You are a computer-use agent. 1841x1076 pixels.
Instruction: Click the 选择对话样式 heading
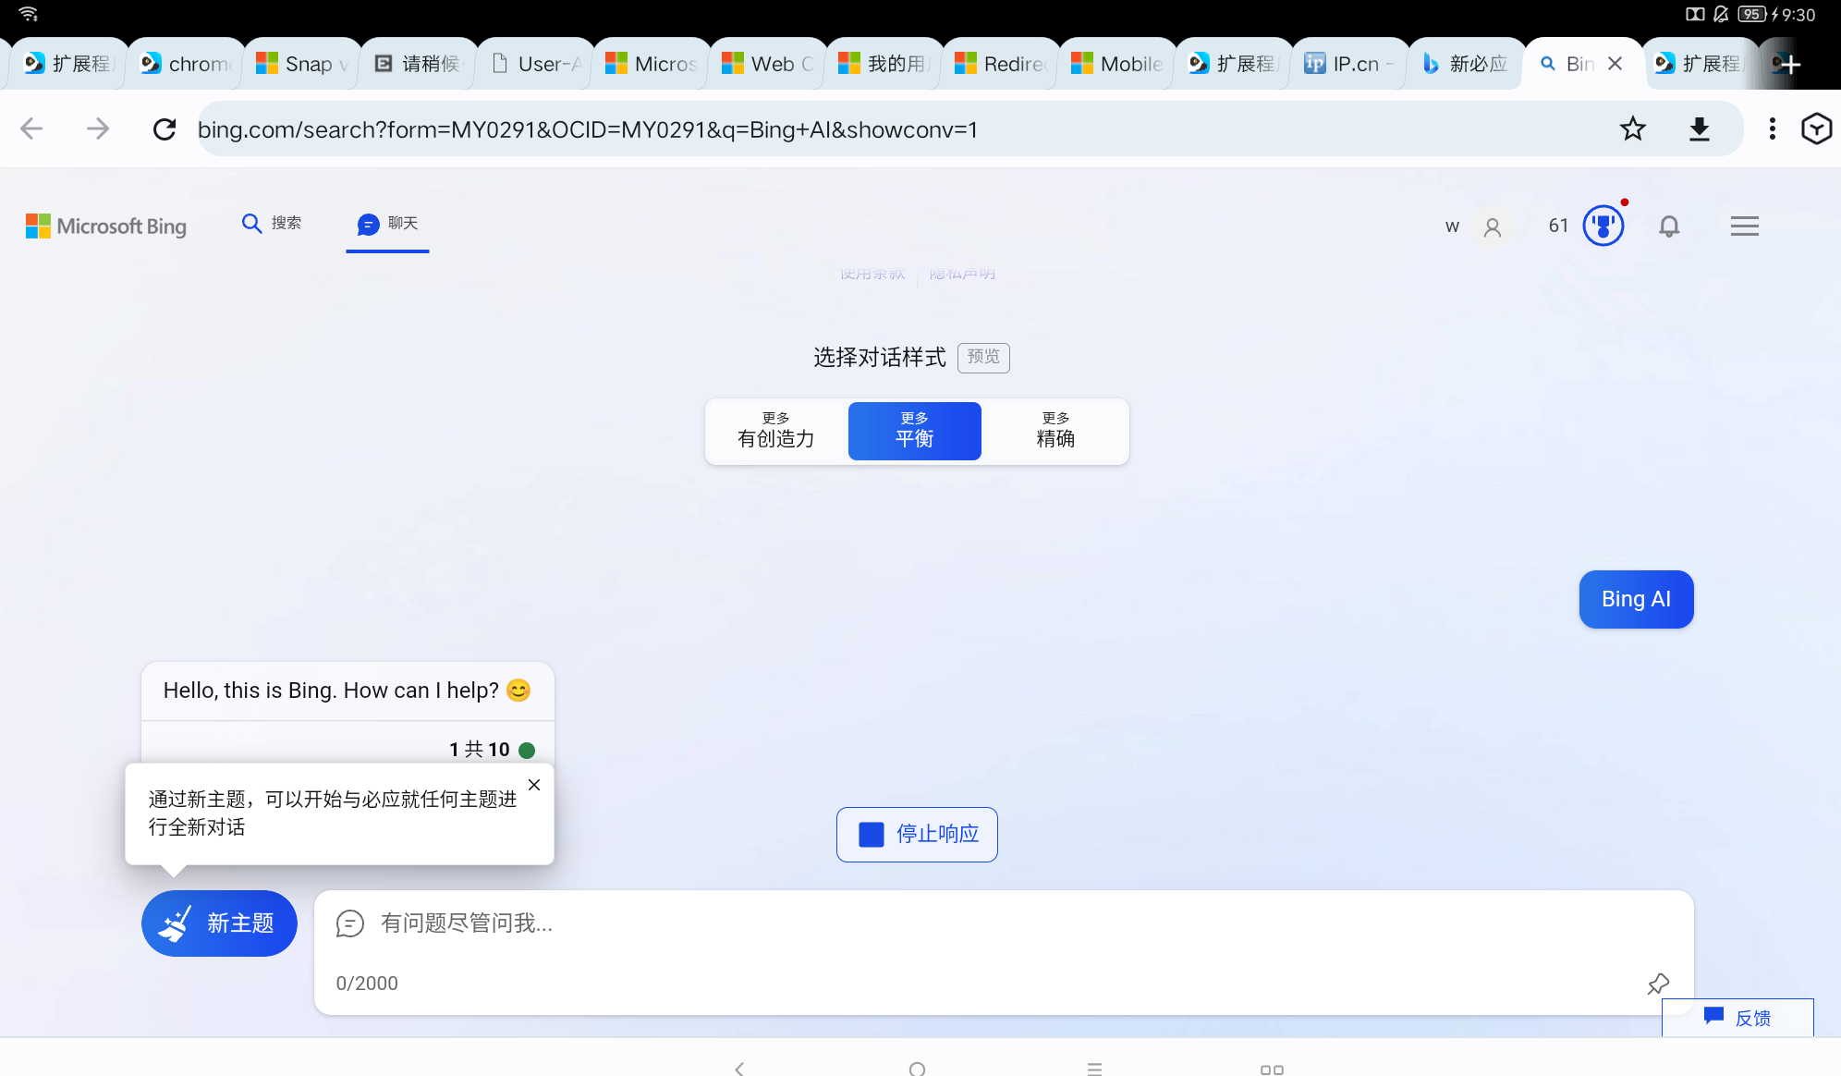pos(880,358)
